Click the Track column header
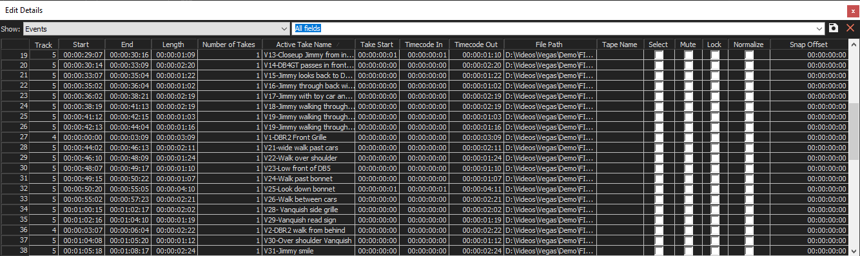 44,44
